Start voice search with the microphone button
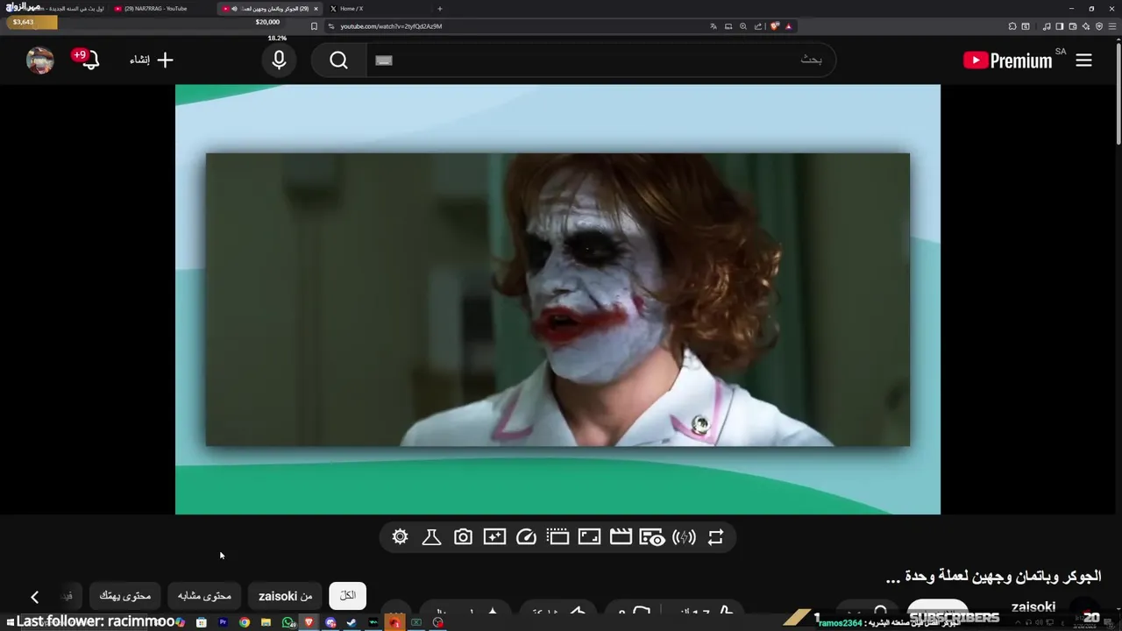1122x631 pixels. [x=279, y=60]
